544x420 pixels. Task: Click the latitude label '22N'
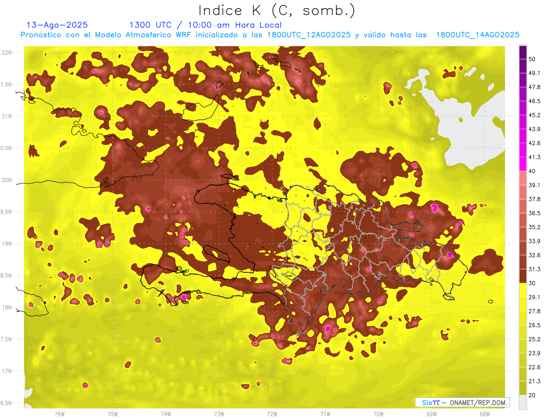(x=7, y=52)
